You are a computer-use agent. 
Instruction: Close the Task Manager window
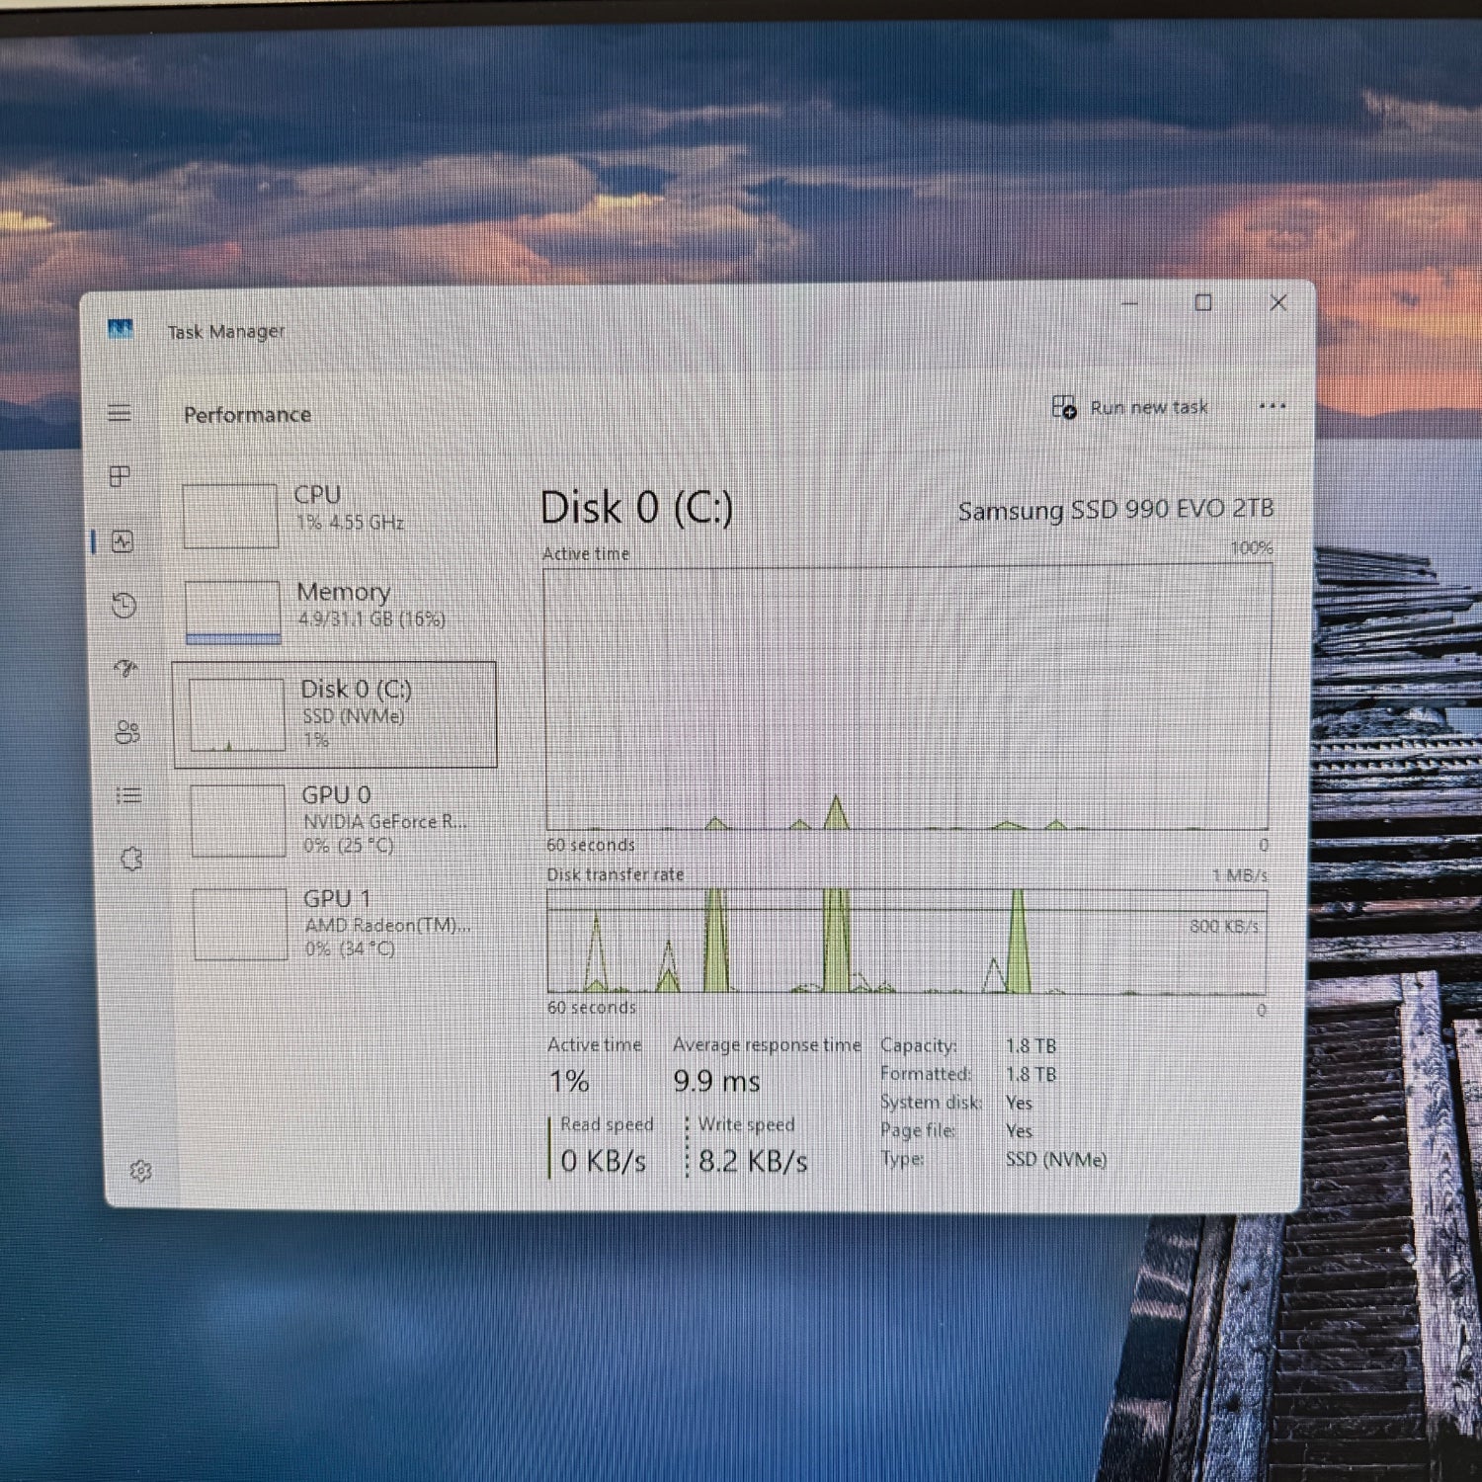coord(1278,302)
